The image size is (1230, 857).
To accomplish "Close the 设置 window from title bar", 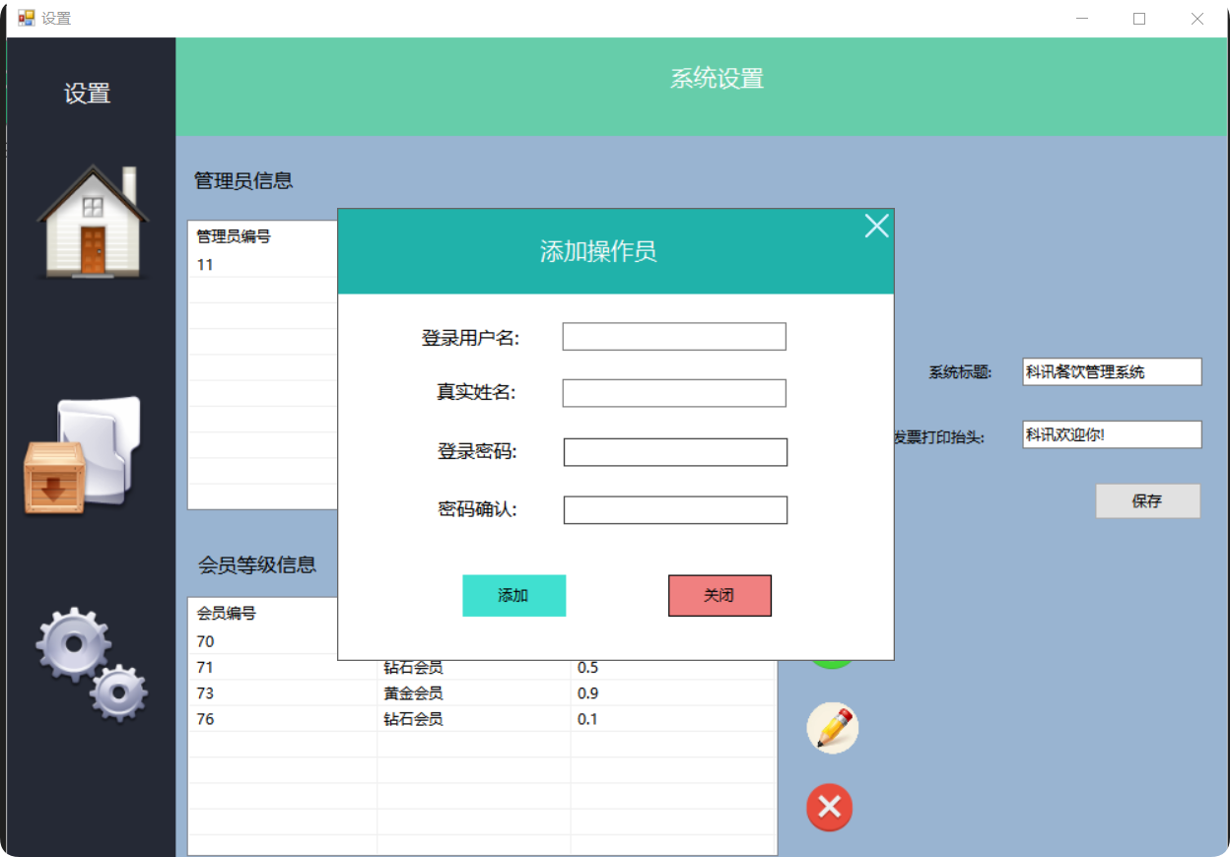I will coord(1197,18).
